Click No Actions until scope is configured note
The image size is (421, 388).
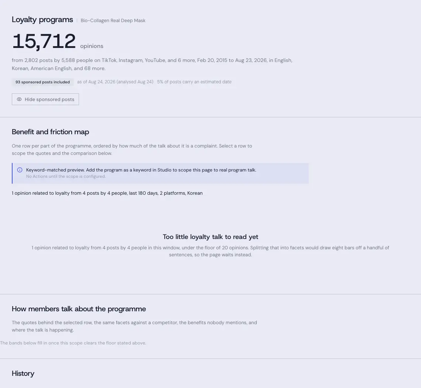point(66,176)
